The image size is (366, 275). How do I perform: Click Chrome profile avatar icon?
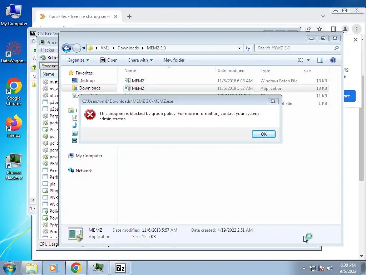(x=345, y=29)
